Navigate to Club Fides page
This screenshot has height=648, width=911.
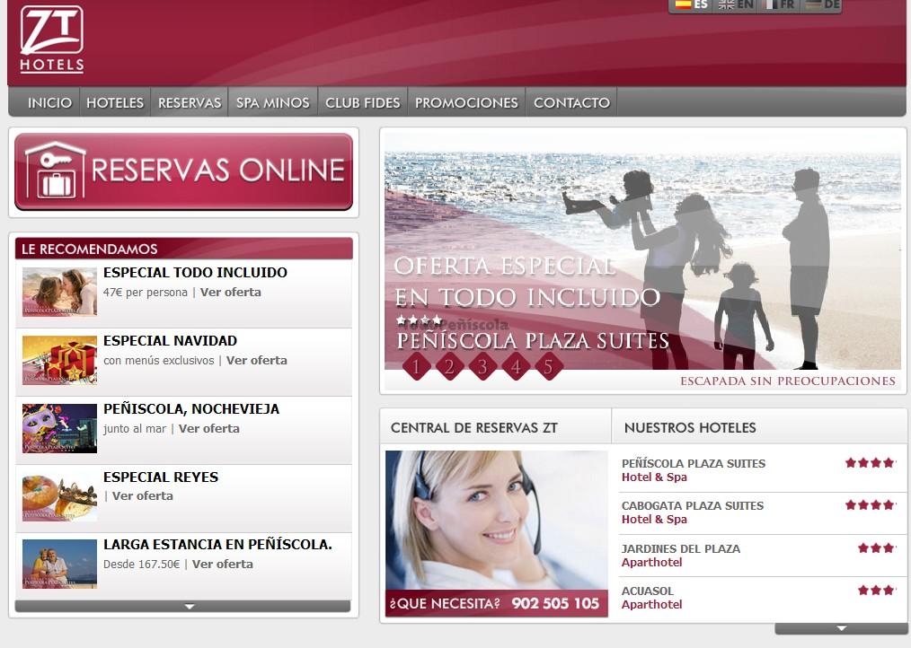point(362,102)
